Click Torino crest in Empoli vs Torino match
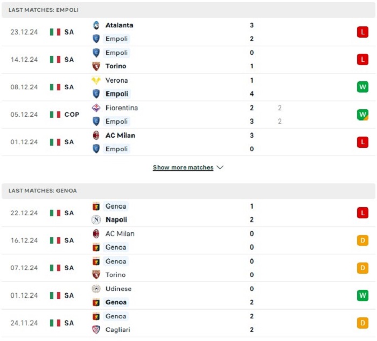 (x=96, y=66)
